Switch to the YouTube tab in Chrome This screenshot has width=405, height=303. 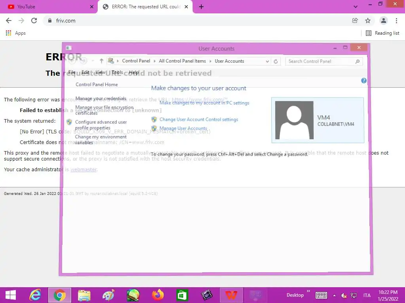click(49, 7)
